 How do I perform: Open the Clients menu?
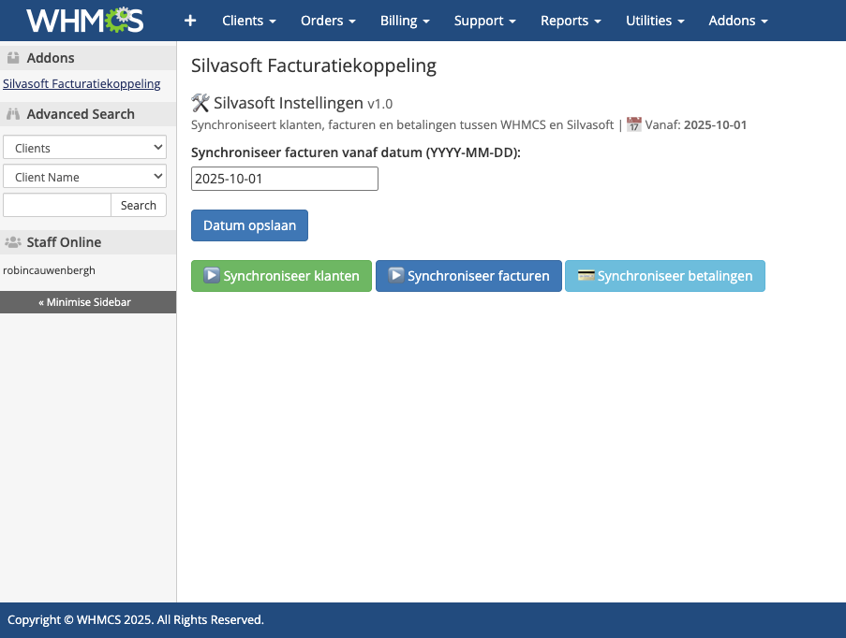(x=248, y=21)
